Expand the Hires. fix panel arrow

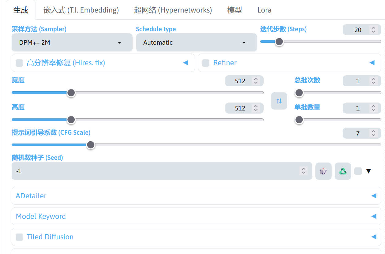[185, 63]
